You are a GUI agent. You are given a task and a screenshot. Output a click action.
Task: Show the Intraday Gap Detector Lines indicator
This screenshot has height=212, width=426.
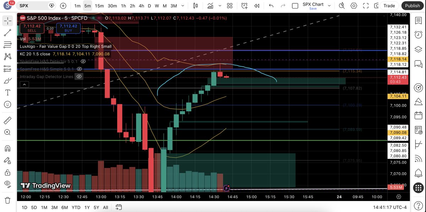click(79, 76)
